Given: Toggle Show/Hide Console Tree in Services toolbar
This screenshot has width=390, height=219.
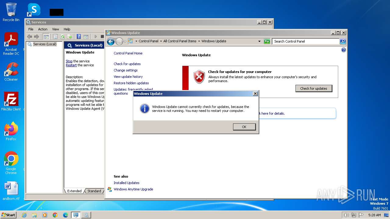Looking at the screenshot, I should coord(46,36).
